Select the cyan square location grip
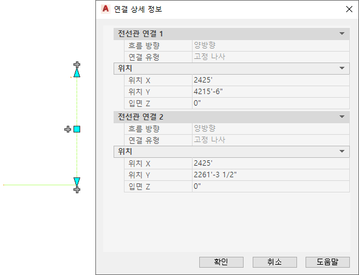 coord(77,129)
